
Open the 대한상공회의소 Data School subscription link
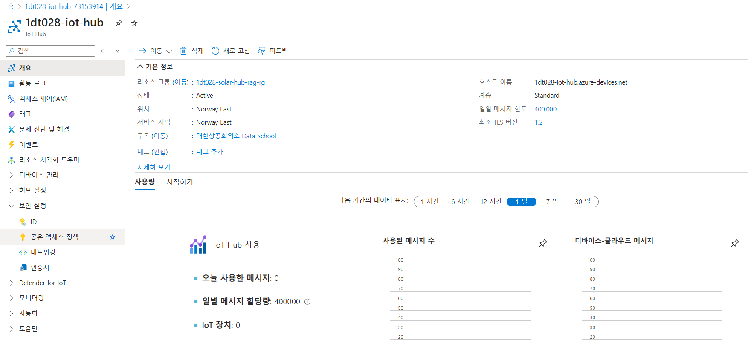236,136
